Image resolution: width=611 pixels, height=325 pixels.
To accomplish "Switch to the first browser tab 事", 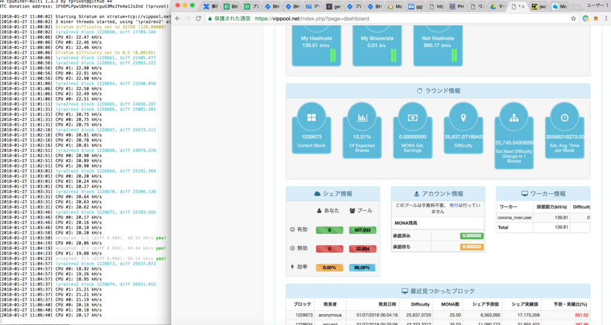I will click(211, 7).
